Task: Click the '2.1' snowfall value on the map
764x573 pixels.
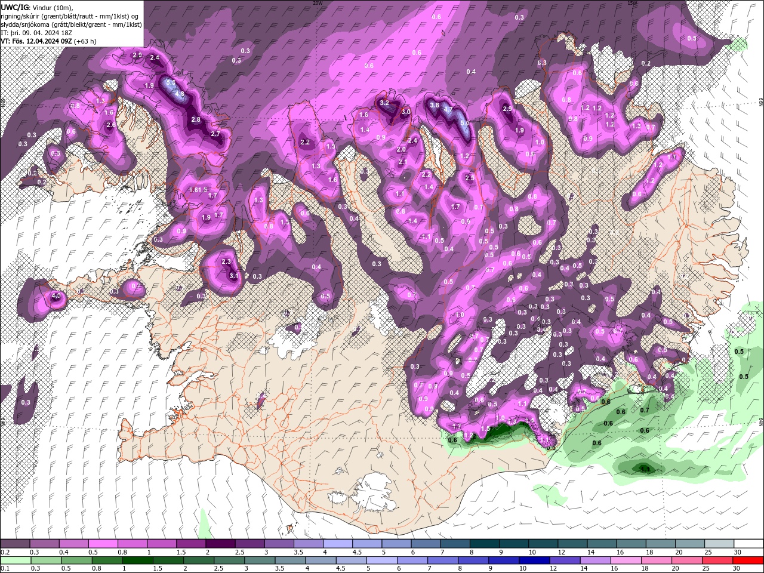Action: [402, 162]
